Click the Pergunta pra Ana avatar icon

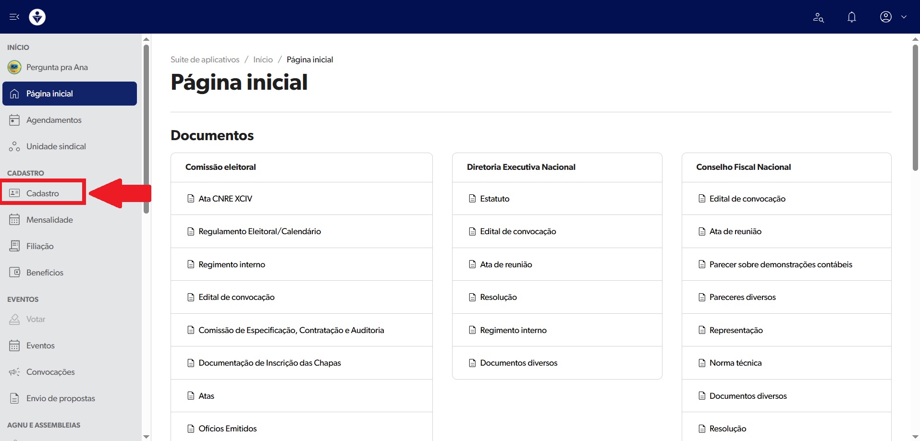click(x=14, y=67)
